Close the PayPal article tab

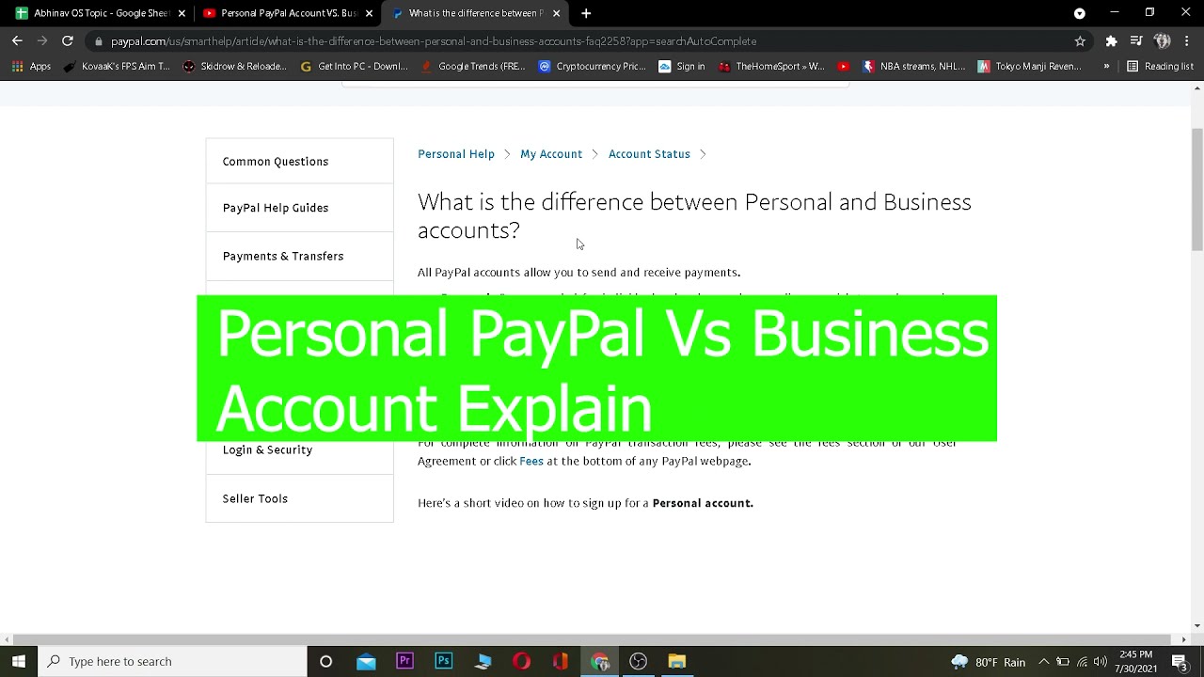click(557, 13)
